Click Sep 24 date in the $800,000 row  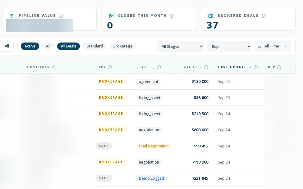click(224, 130)
